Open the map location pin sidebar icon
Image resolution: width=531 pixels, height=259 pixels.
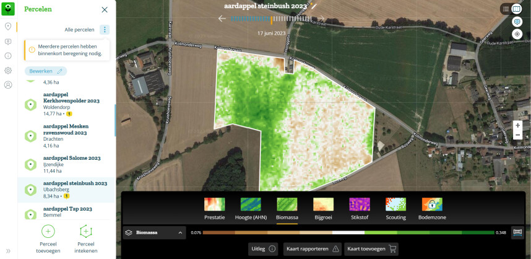pos(8,27)
